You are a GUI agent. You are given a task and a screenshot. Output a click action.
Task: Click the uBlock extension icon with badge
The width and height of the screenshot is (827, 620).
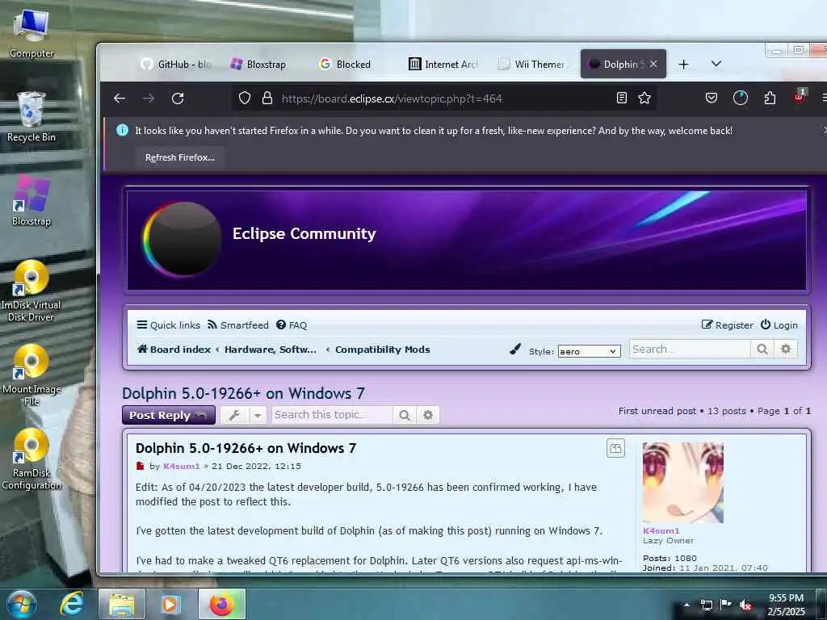(799, 97)
